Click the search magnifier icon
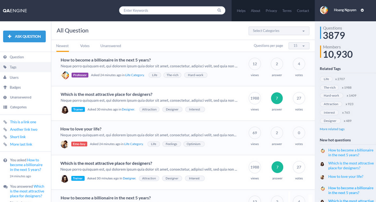The height and width of the screenshot is (202, 376). (219, 10)
